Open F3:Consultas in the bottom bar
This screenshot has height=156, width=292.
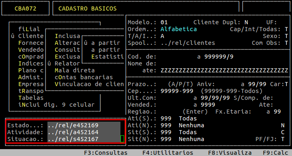105,153
